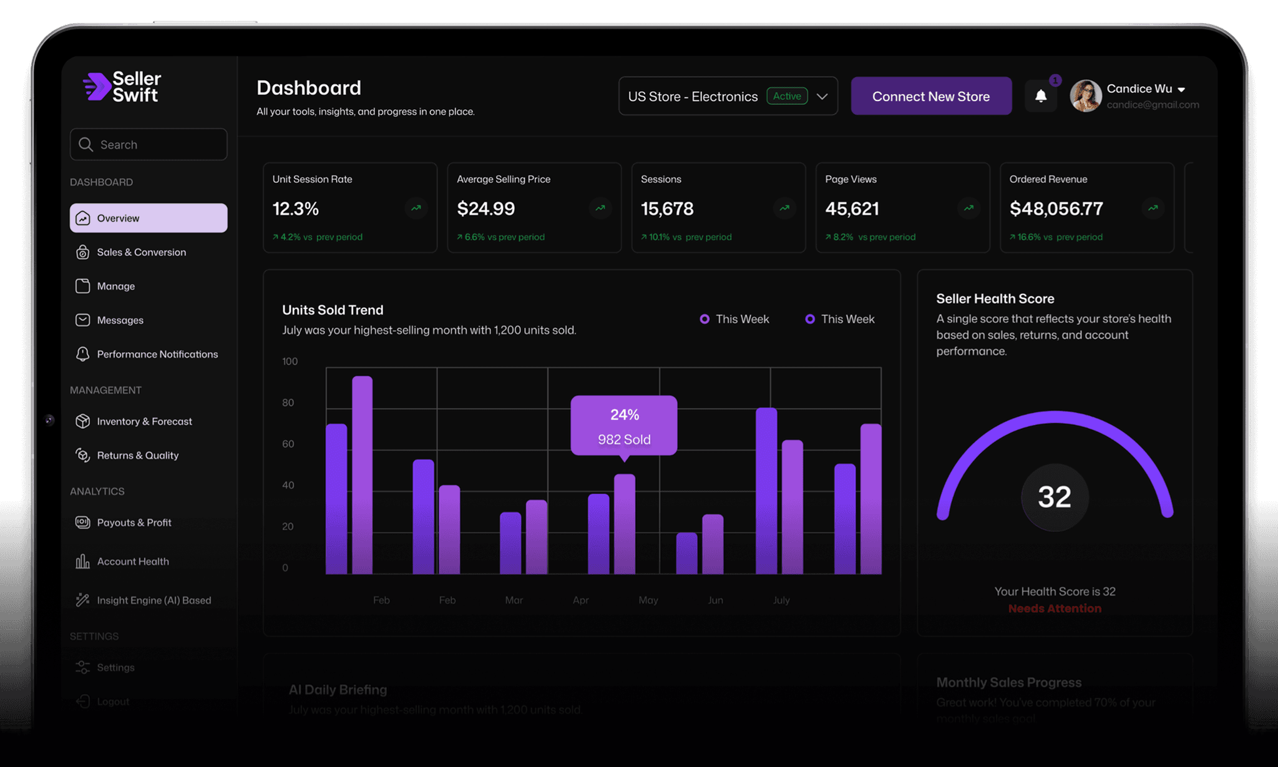Select the Overview menu item

coord(149,218)
